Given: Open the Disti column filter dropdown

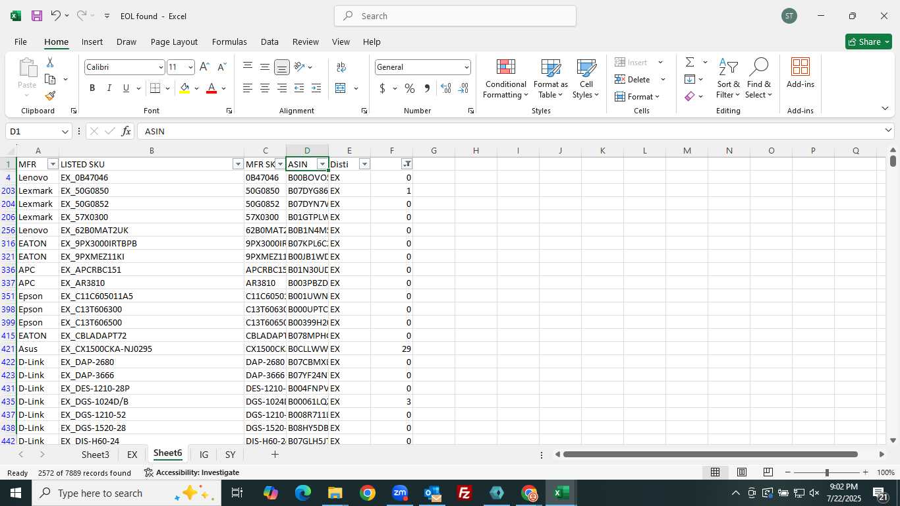Looking at the screenshot, I should pyautogui.click(x=364, y=164).
